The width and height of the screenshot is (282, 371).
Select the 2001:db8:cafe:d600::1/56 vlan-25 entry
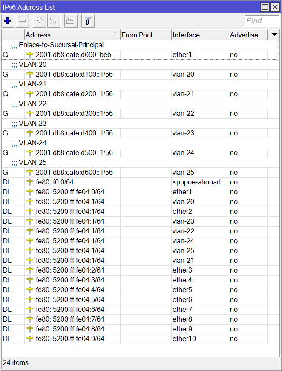[x=74, y=172]
